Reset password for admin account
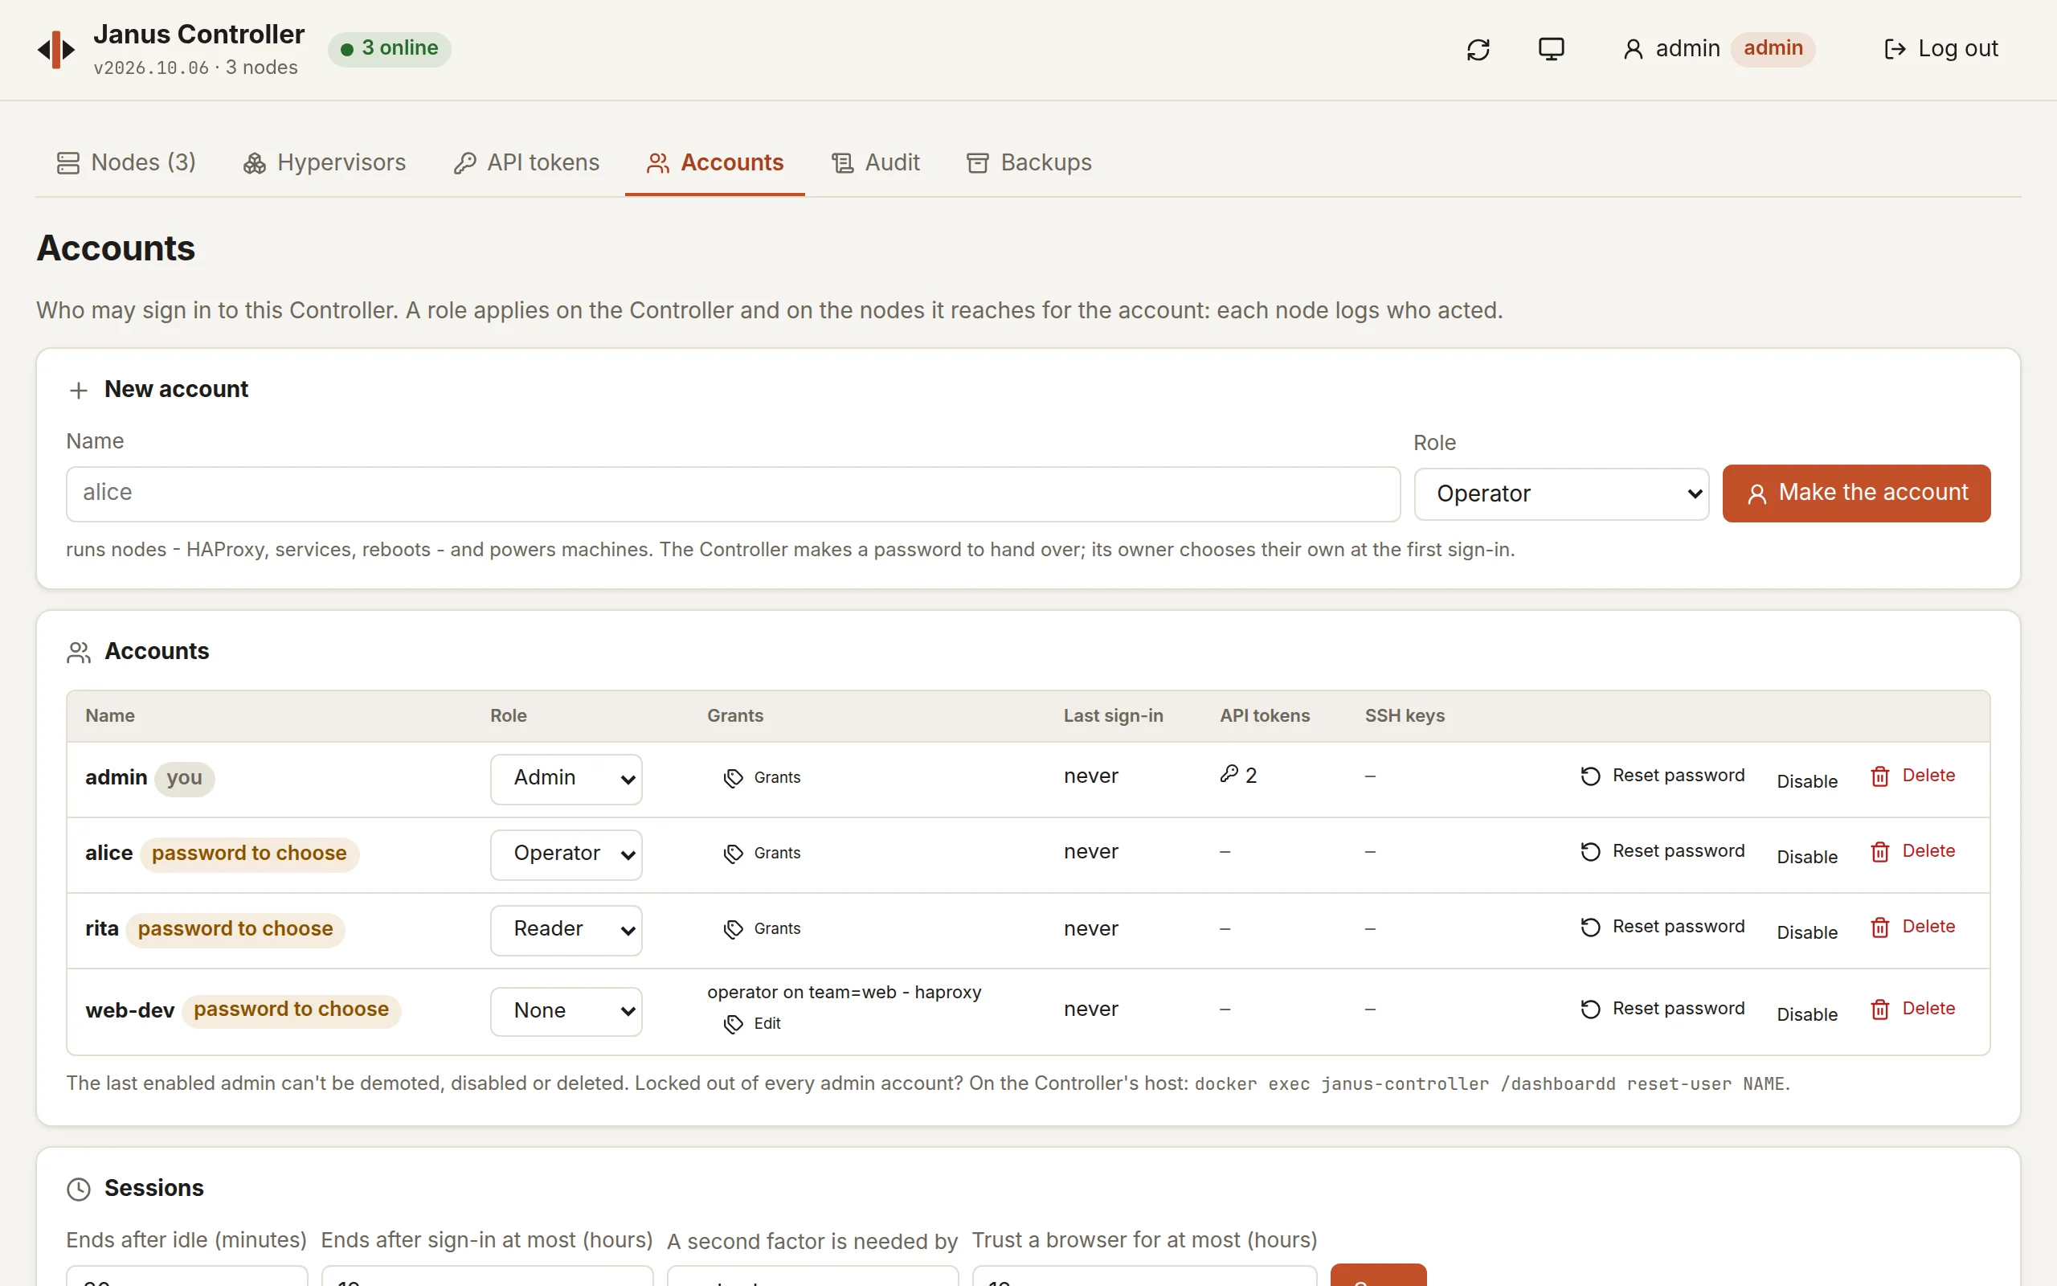 (x=1662, y=776)
